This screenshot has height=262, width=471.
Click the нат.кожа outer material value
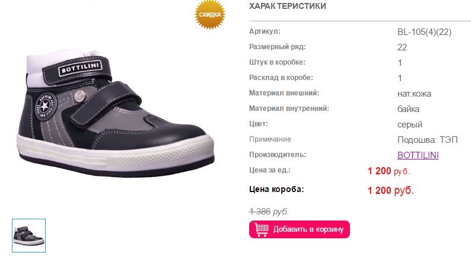[414, 94]
